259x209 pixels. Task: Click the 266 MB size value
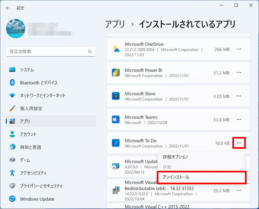[222, 49]
